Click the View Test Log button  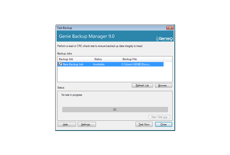tap(159, 117)
